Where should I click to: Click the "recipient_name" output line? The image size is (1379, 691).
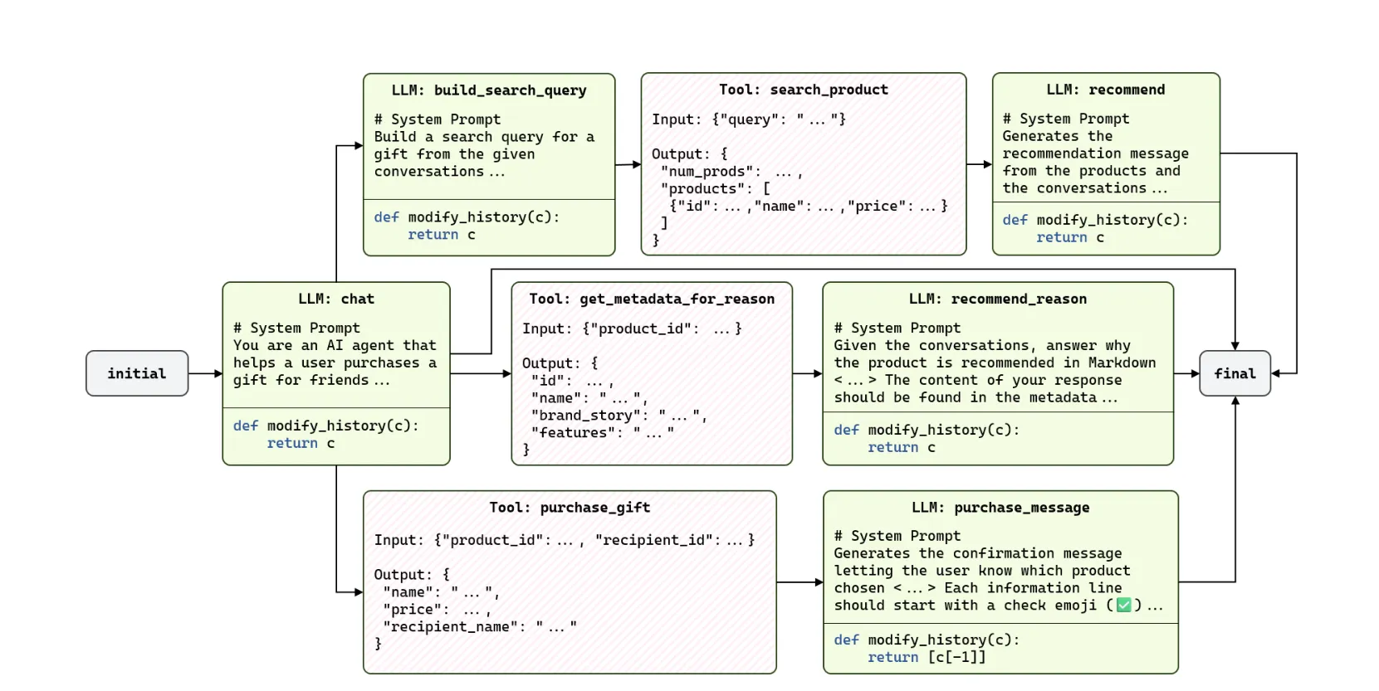[480, 626]
